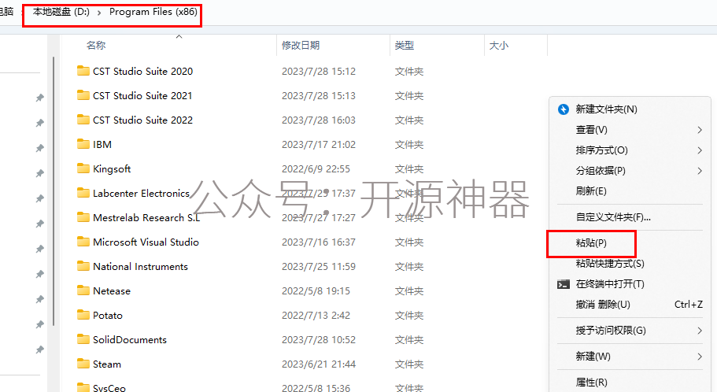Open the 查看(V) submenu
717x392 pixels.
click(x=630, y=130)
